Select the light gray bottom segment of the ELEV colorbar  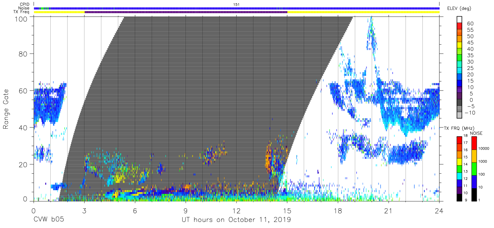click(x=459, y=115)
